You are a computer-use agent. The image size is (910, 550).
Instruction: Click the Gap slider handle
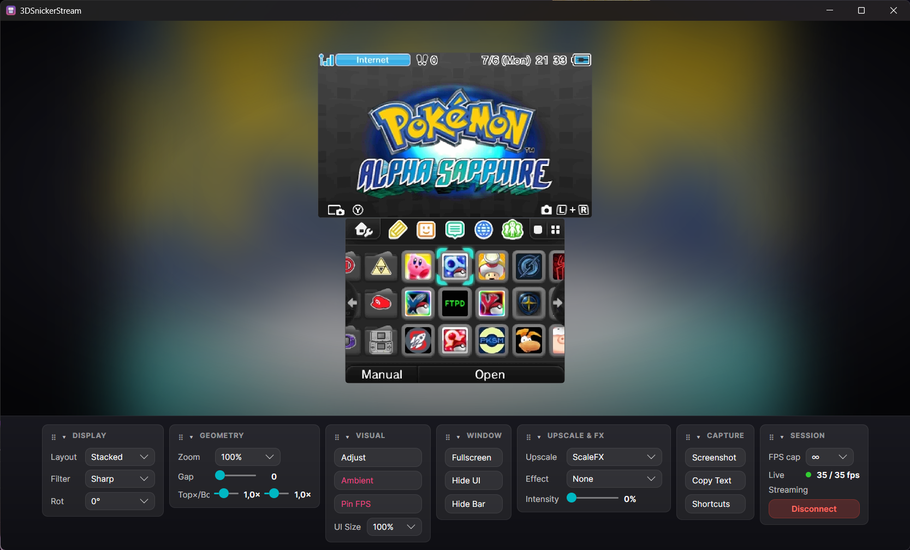(220, 476)
